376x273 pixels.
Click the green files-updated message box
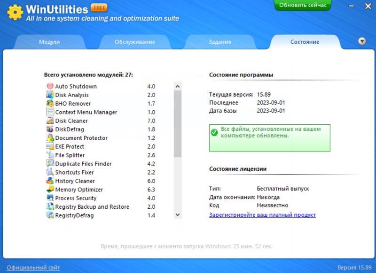point(269,138)
